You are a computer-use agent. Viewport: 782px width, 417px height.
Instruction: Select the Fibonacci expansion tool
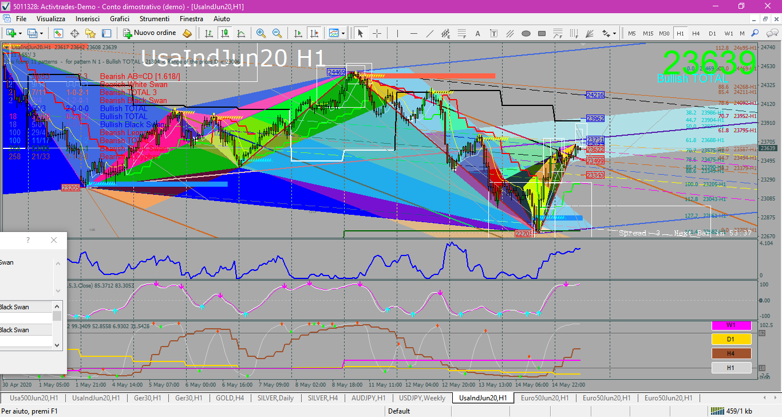pyautogui.click(x=558, y=33)
